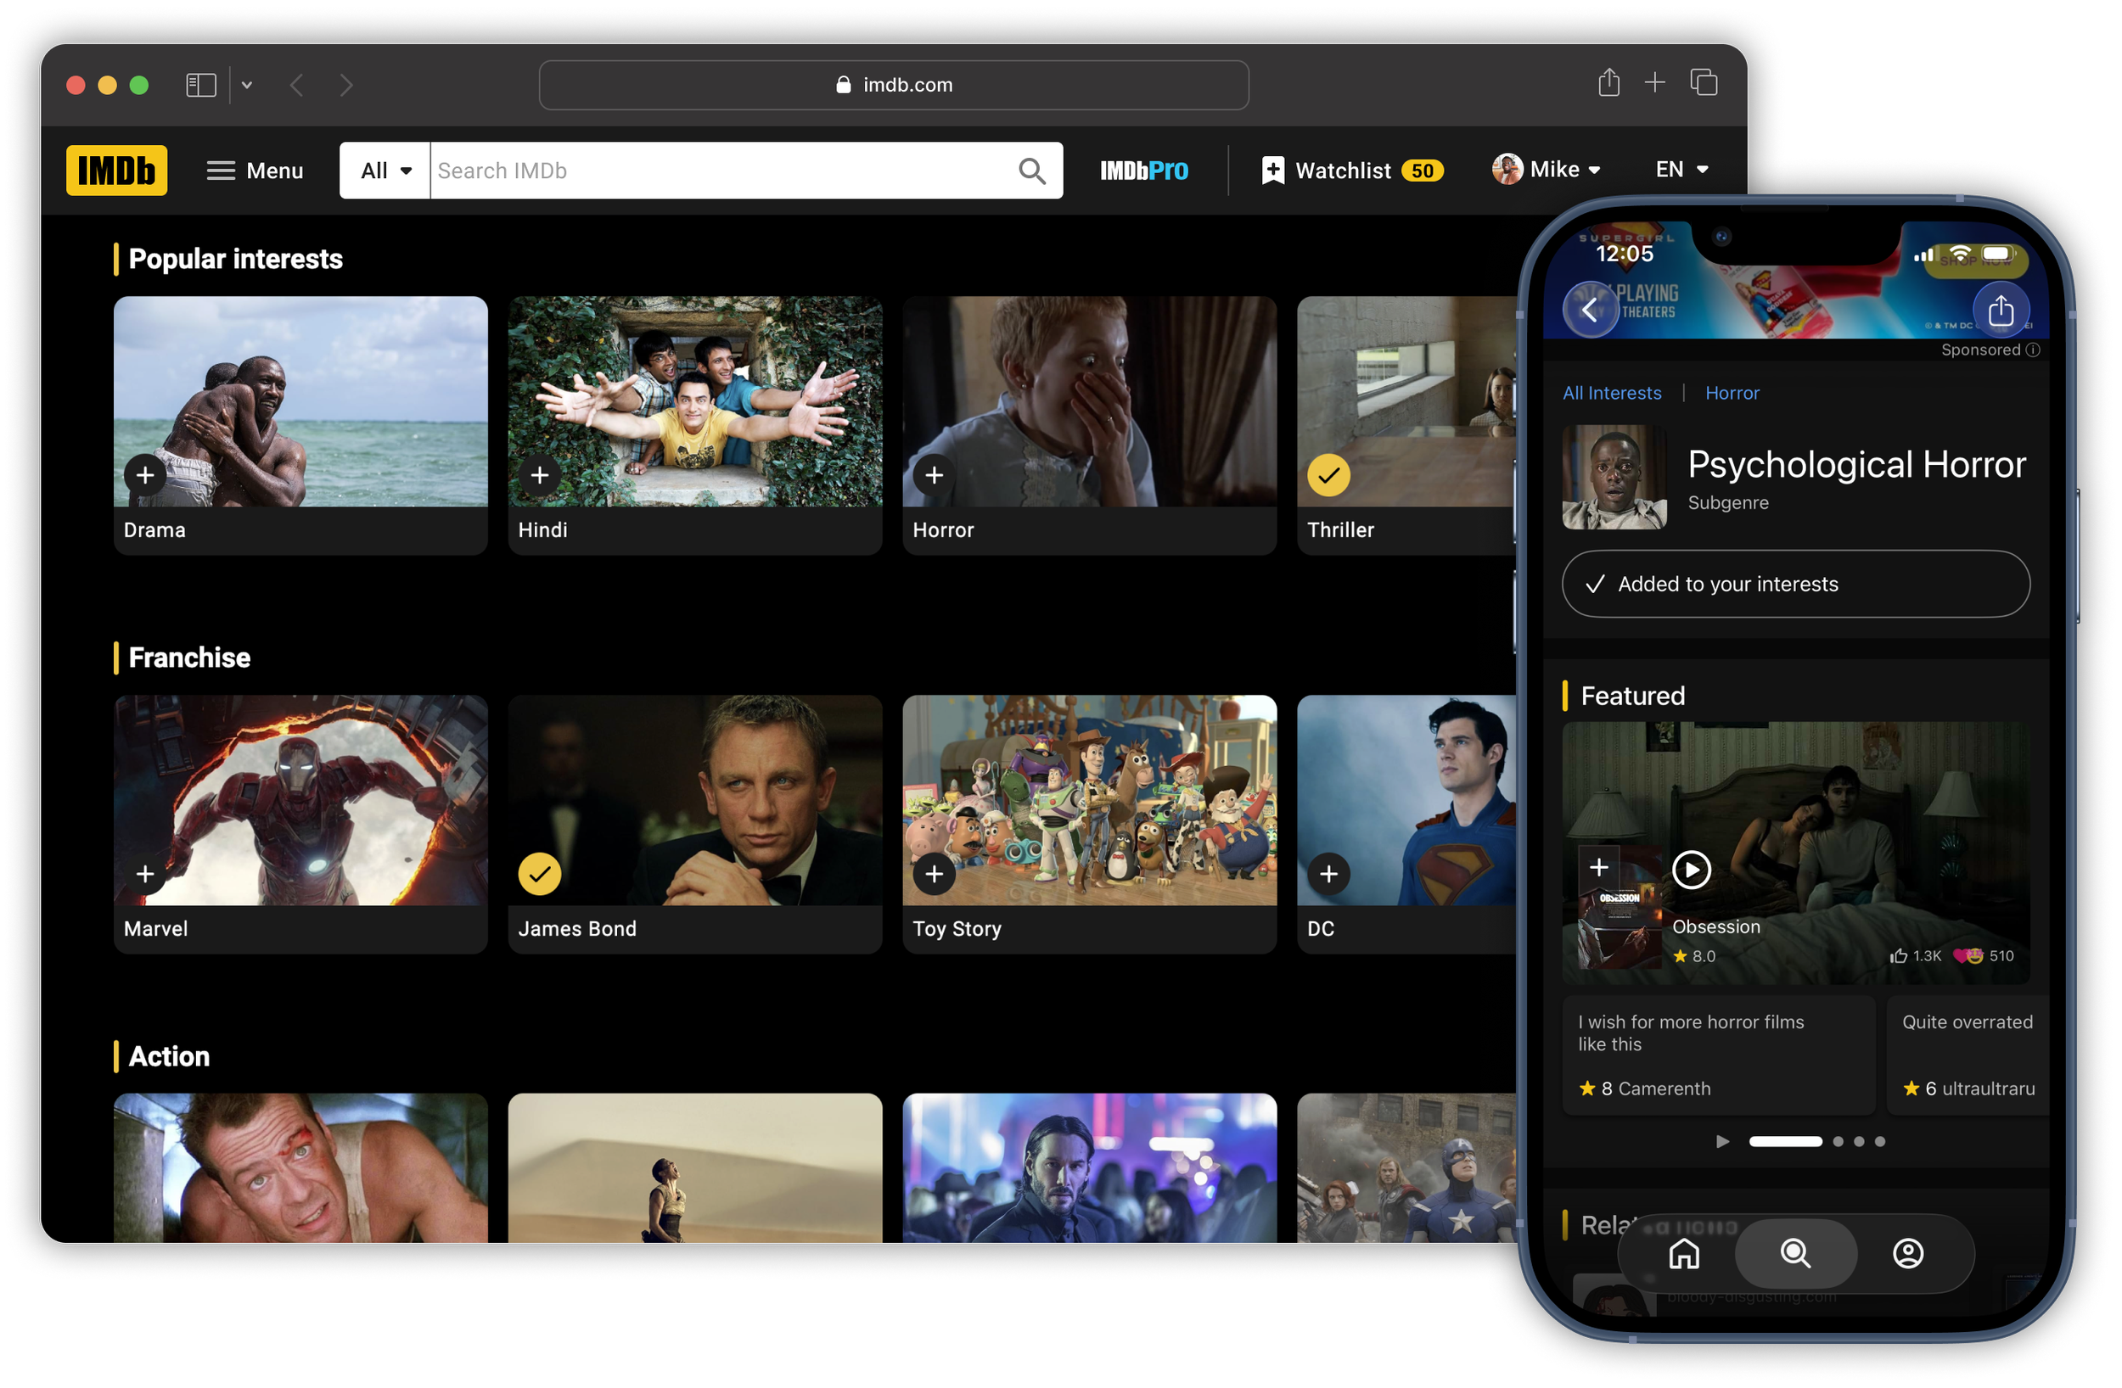Open the John Wick action thumbnail

(1090, 1167)
